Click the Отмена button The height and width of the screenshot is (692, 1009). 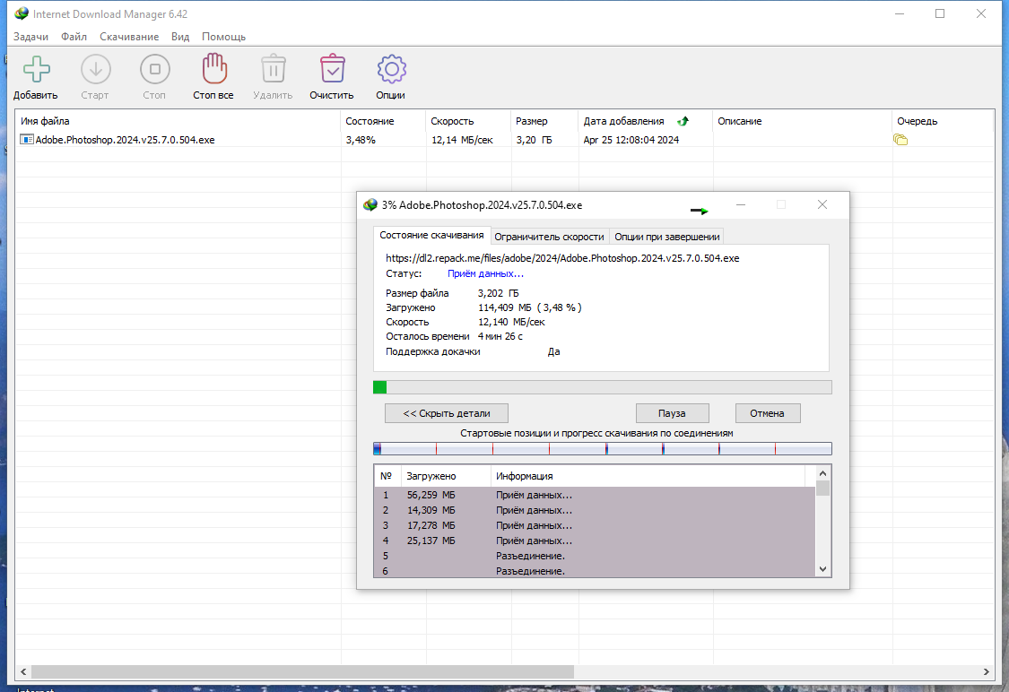(x=767, y=413)
